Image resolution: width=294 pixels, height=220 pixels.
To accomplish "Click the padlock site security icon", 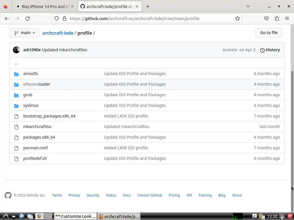I will 65,18.
